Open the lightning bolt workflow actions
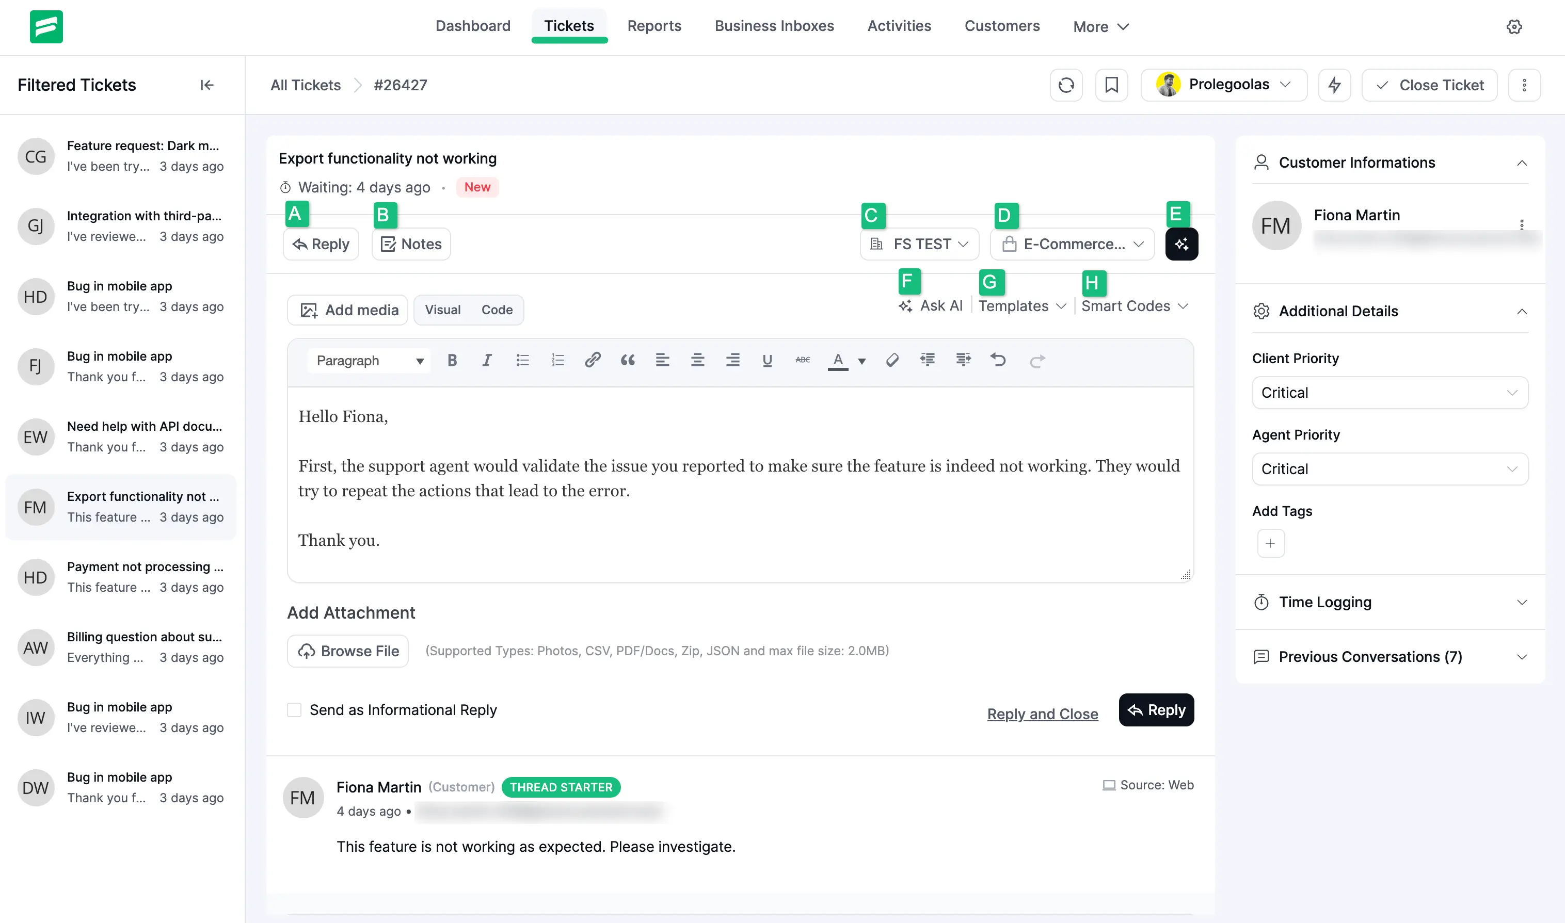 tap(1334, 85)
